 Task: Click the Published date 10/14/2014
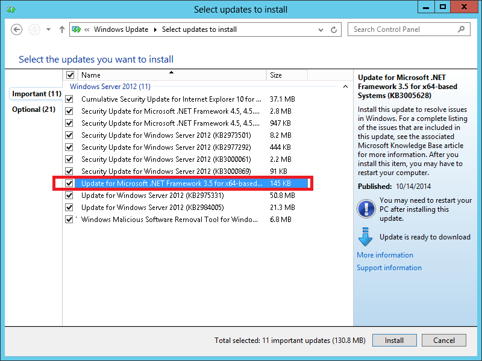coord(413,187)
